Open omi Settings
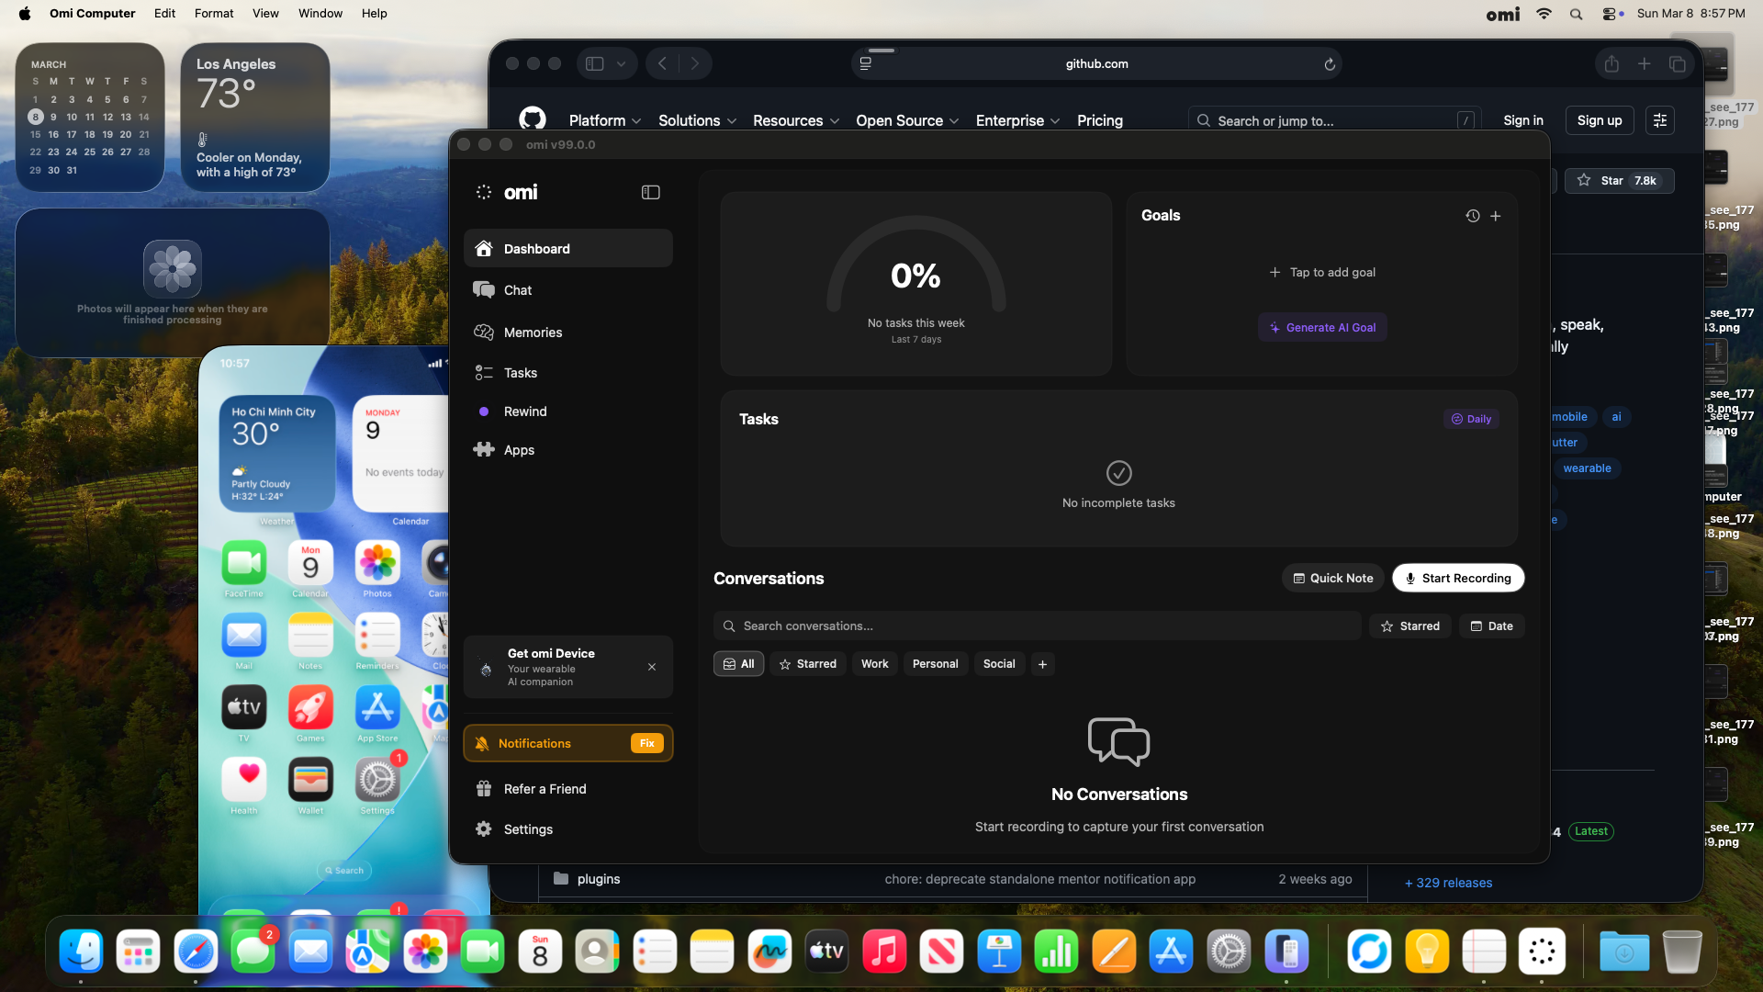Image resolution: width=1763 pixels, height=992 pixels. point(526,829)
